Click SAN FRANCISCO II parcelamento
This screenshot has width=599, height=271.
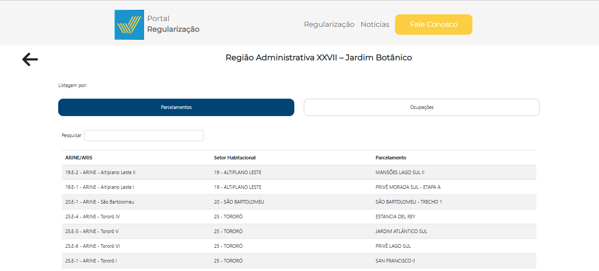(x=395, y=261)
